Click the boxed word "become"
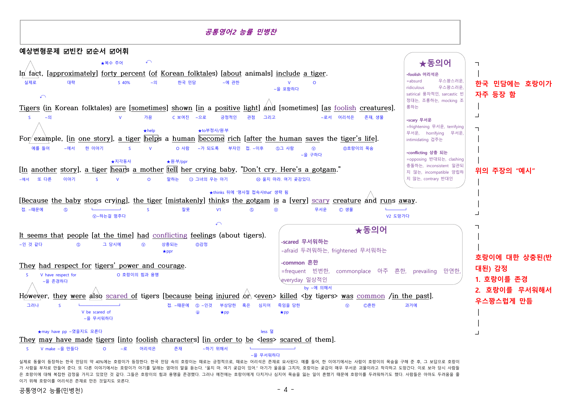 pos(211,138)
